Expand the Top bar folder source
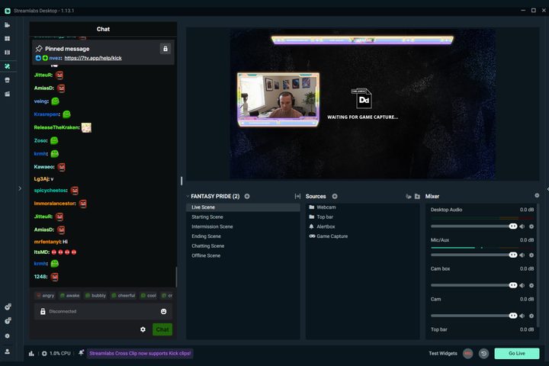The width and height of the screenshot is (549, 366). coord(312,217)
